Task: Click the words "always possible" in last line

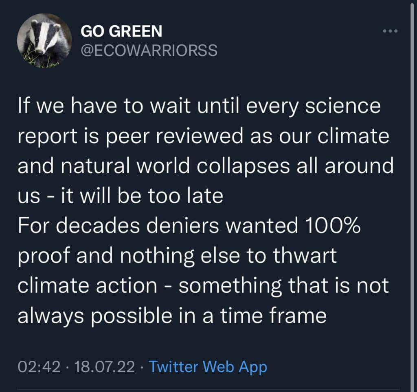Action: click(x=95, y=317)
